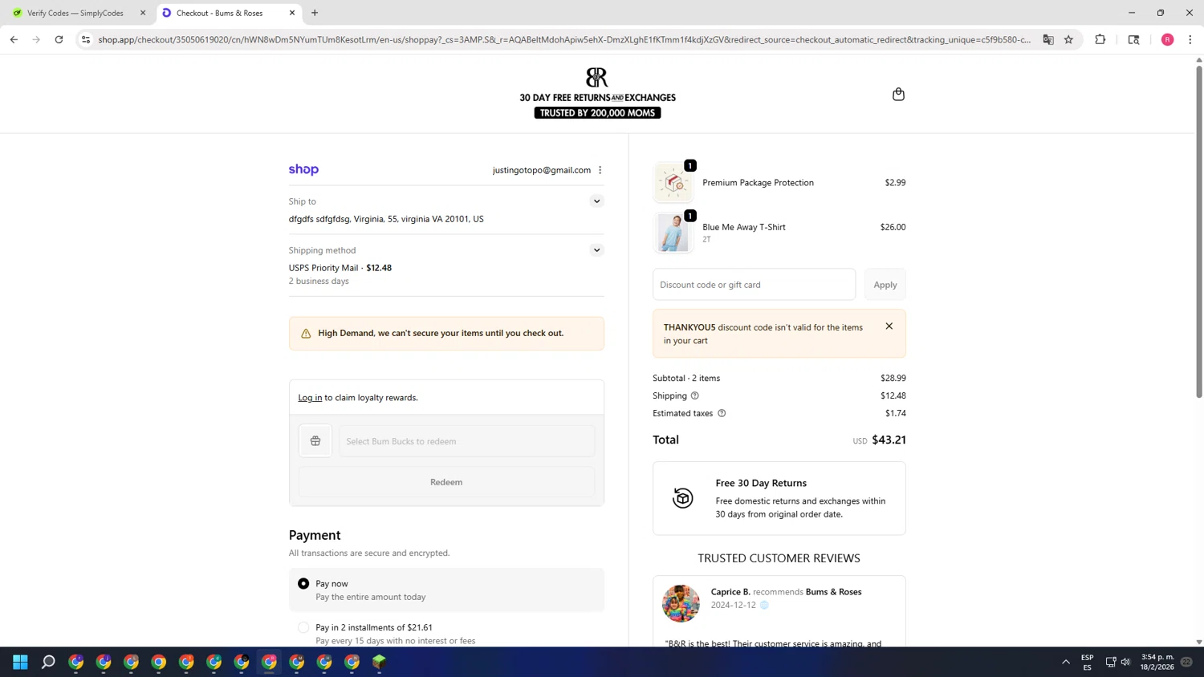Viewport: 1204px width, 677px height.
Task: Dismiss the THANKYOU5 invalid code message
Action: point(889,326)
